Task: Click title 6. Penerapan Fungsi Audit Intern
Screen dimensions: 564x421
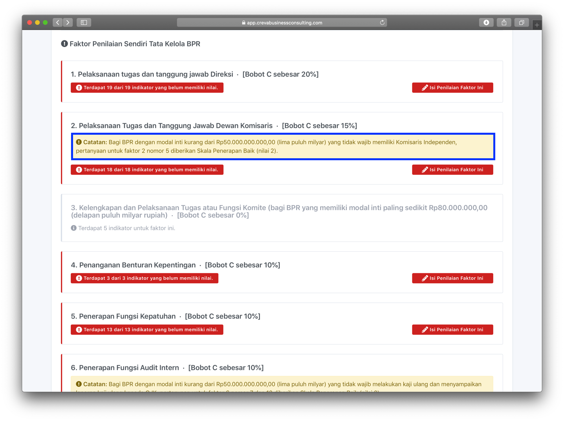Action: (125, 368)
